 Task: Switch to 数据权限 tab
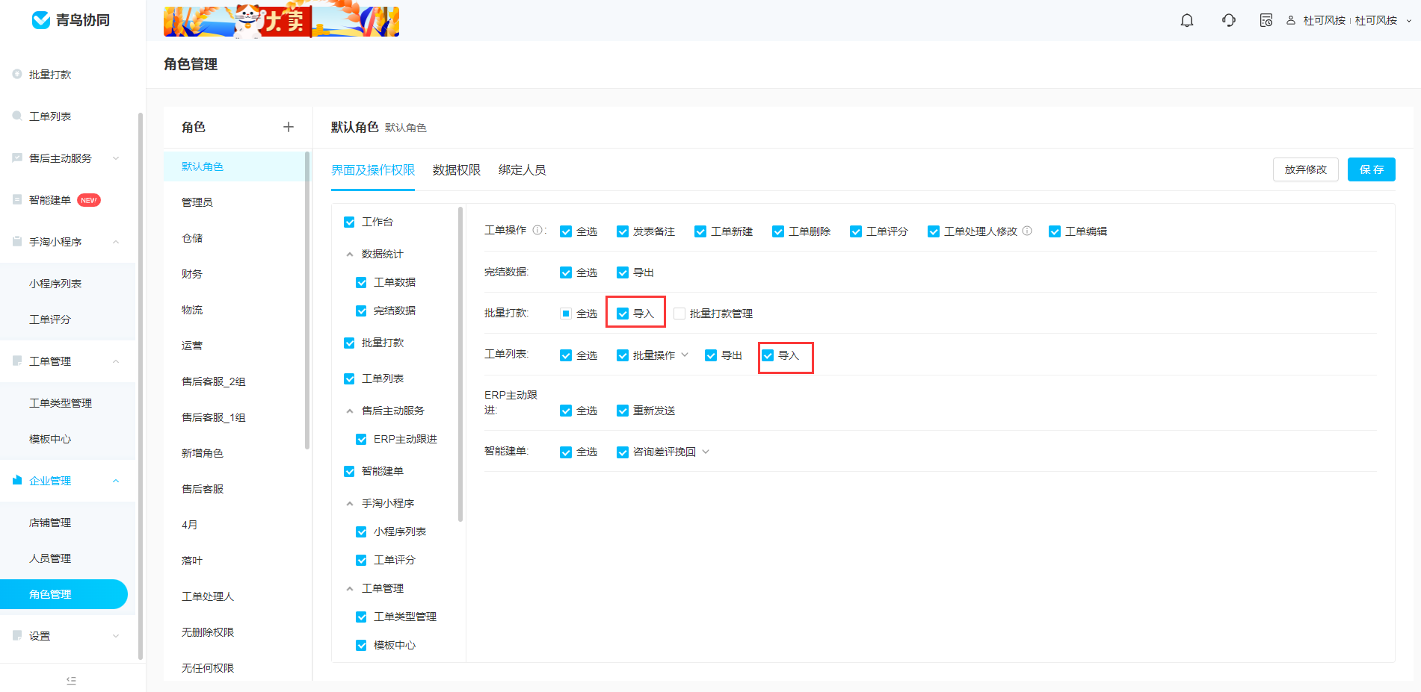tap(457, 170)
